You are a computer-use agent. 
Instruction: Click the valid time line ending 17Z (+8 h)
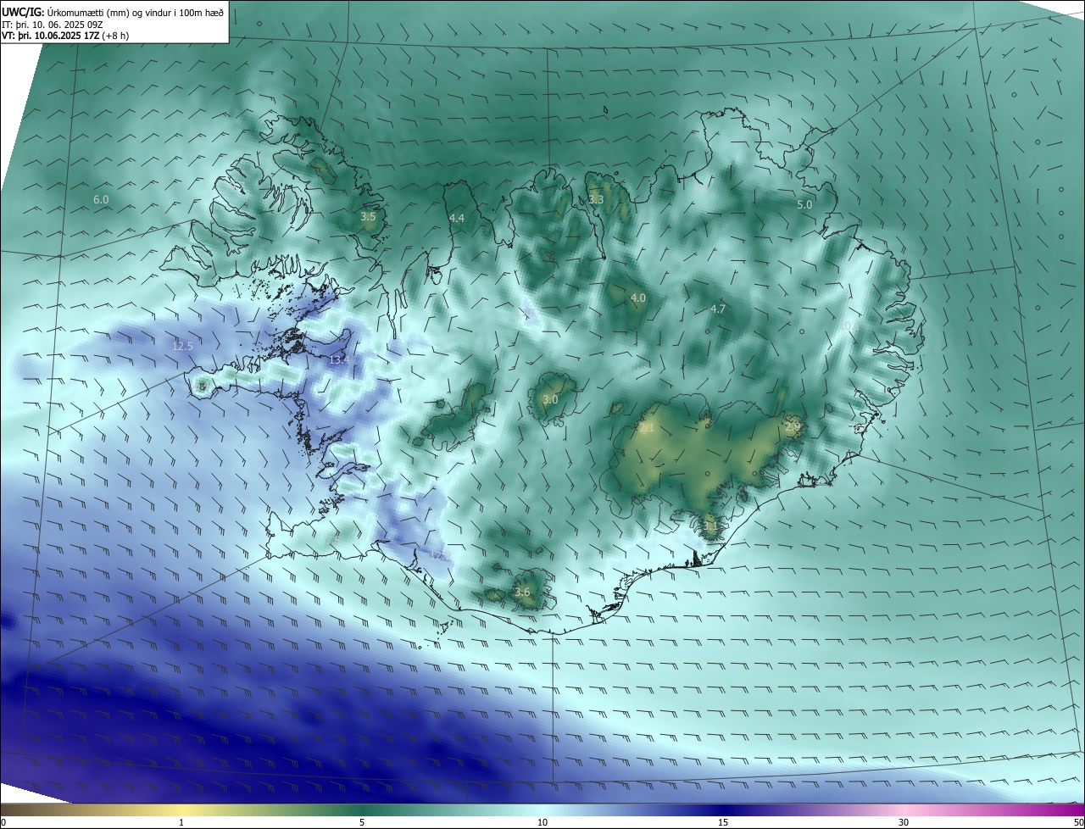tap(65, 36)
